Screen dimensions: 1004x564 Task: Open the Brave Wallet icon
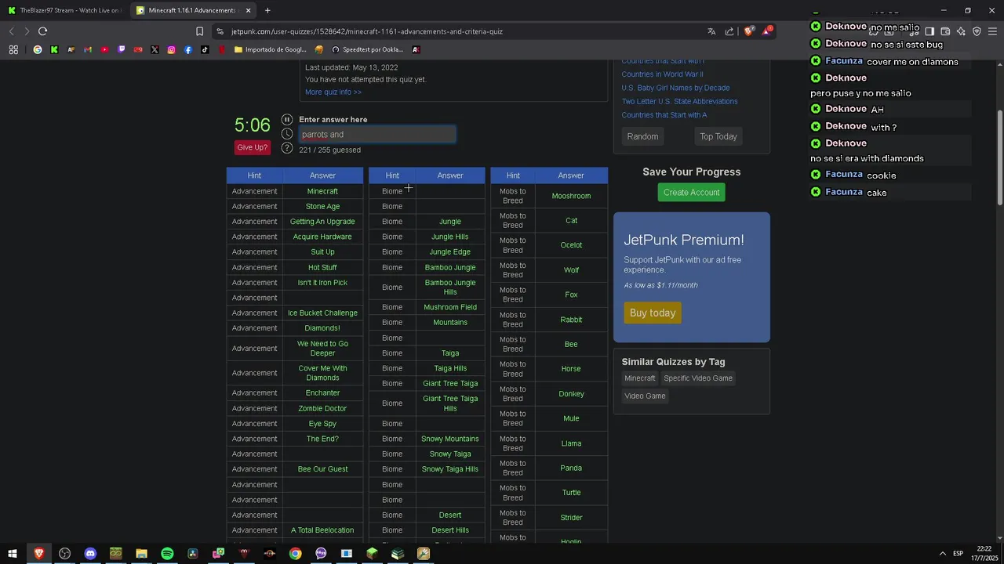(945, 31)
